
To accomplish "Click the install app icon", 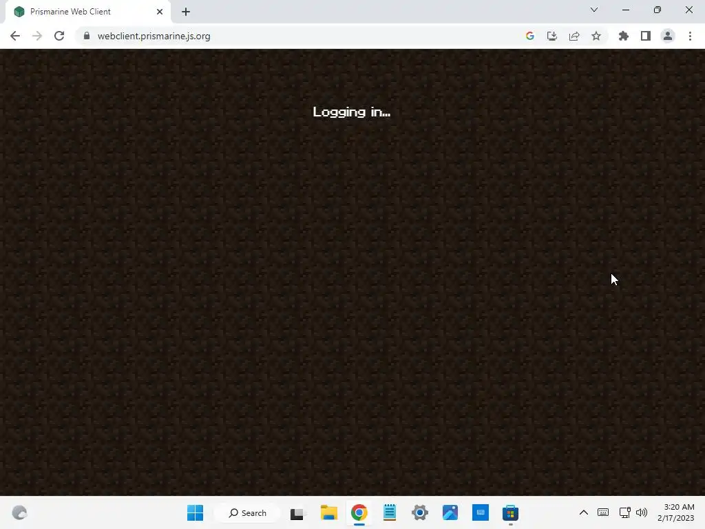I will (x=552, y=36).
